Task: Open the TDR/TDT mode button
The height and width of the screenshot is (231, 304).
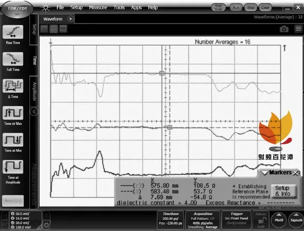Action: point(17,9)
